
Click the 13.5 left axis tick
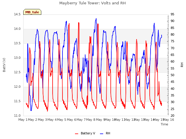click(17, 43)
